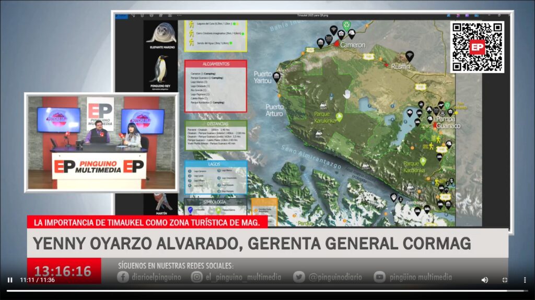Click the 'Cameron' label on the map
Image resolution: width=535 pixels, height=300 pixels.
pyautogui.click(x=353, y=45)
